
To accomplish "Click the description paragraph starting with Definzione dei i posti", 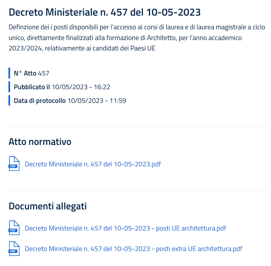I will click(x=137, y=37).
